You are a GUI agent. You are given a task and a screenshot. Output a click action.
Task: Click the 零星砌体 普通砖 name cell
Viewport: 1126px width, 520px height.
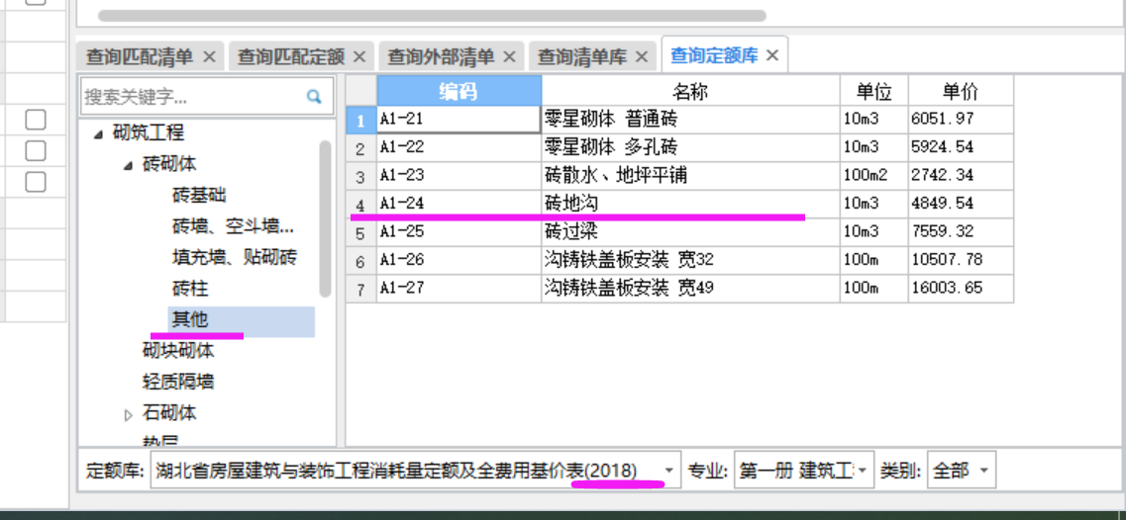click(691, 120)
